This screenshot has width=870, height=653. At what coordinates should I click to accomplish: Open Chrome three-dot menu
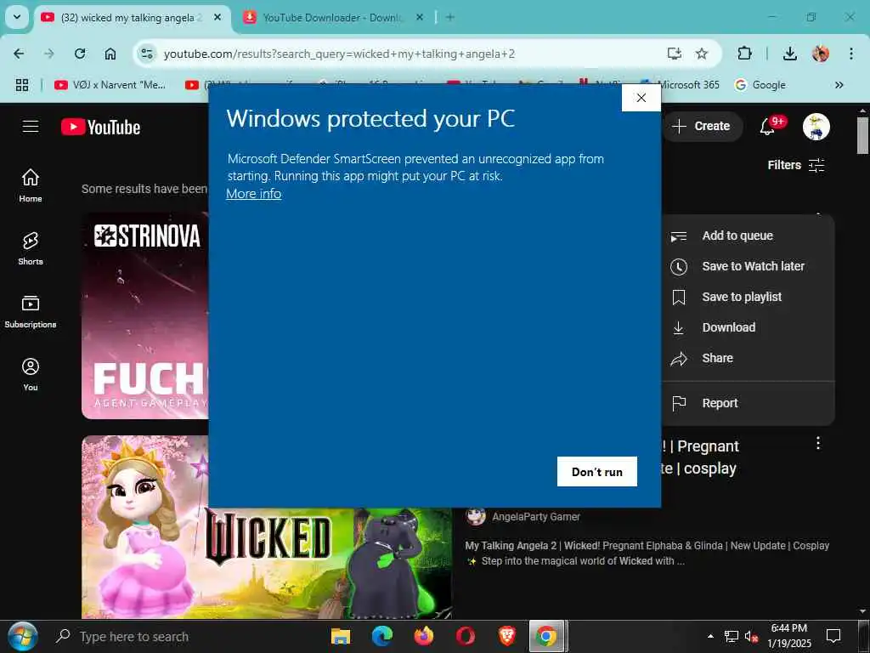pos(851,54)
